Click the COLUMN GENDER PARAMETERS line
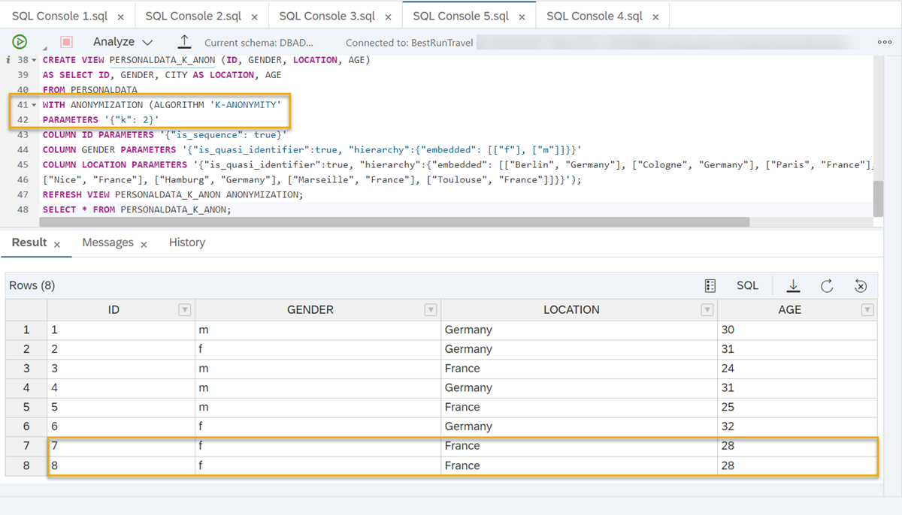The width and height of the screenshot is (902, 515). point(311,150)
